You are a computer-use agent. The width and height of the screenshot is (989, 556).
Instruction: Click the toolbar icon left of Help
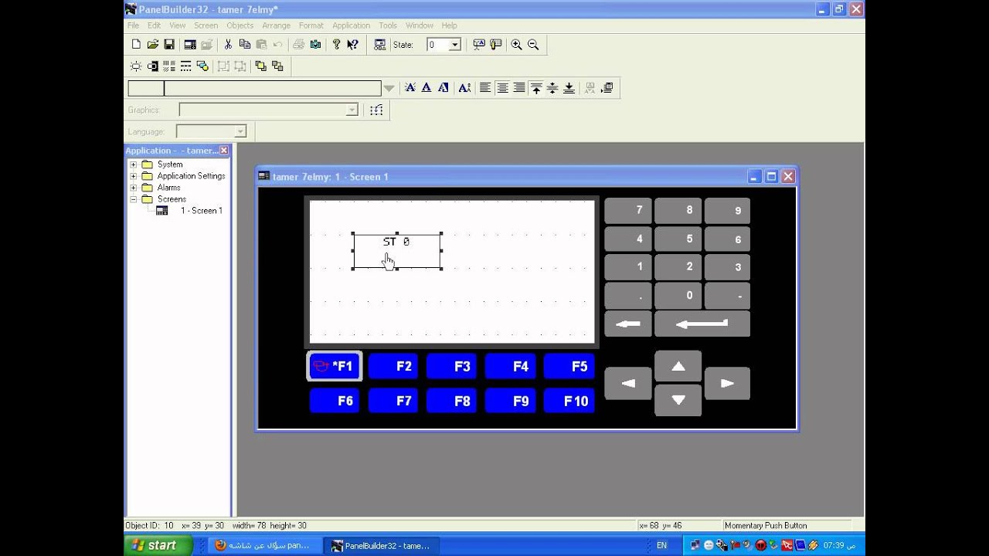pos(315,45)
